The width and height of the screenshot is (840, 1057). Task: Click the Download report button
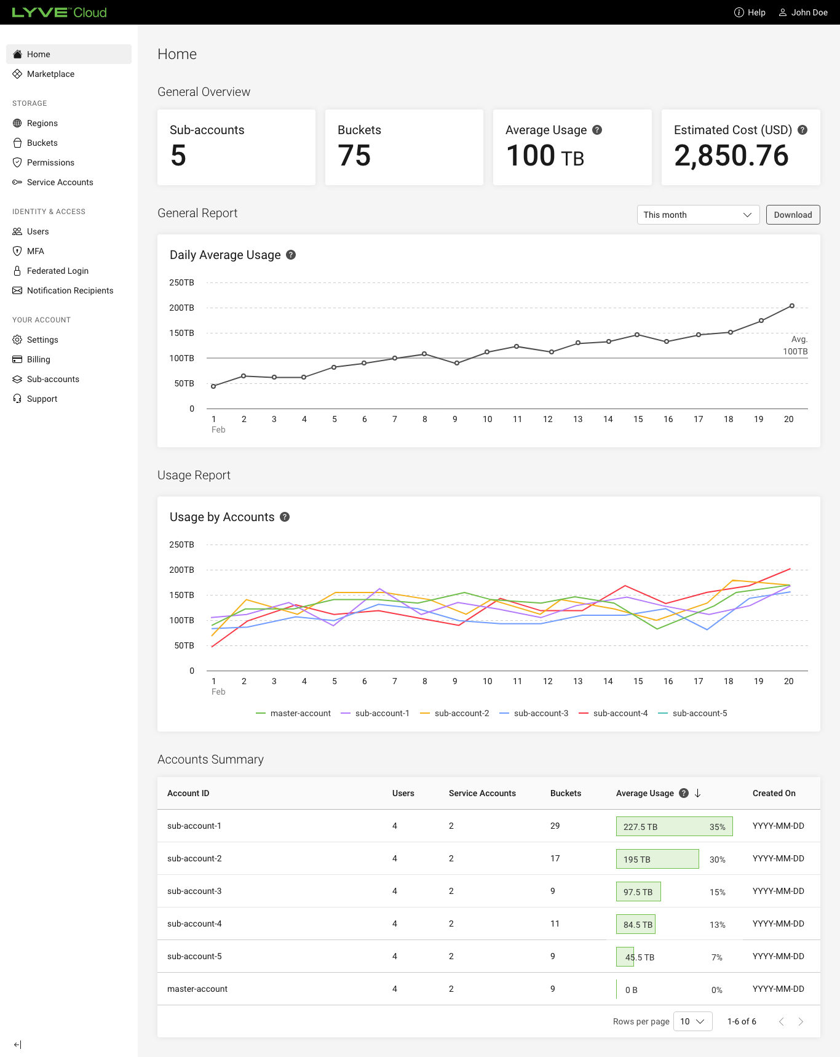pyautogui.click(x=793, y=215)
